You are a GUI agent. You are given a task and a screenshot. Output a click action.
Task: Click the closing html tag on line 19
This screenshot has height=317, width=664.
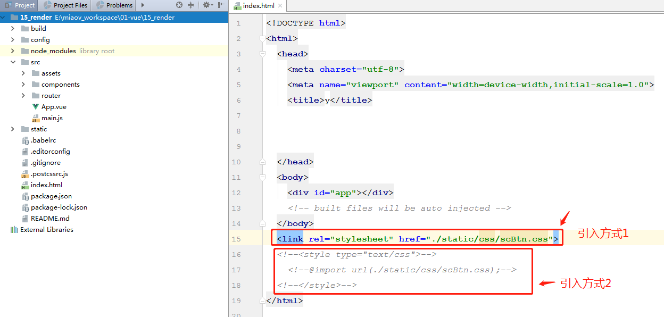[x=285, y=301]
